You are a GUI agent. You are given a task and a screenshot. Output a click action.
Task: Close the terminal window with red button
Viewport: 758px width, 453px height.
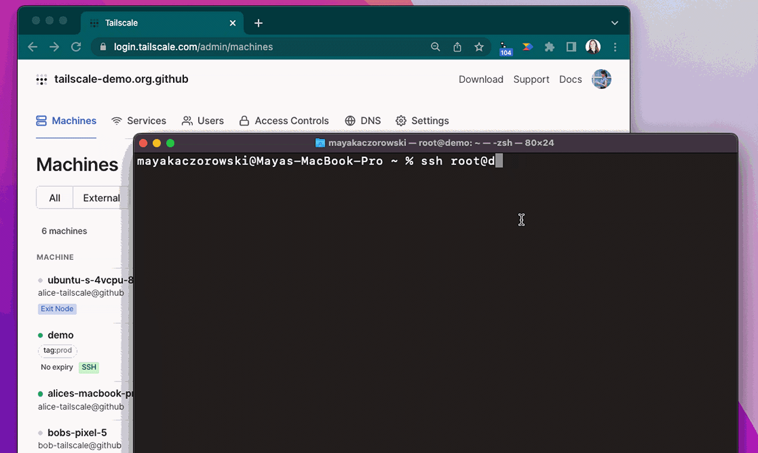(x=143, y=143)
